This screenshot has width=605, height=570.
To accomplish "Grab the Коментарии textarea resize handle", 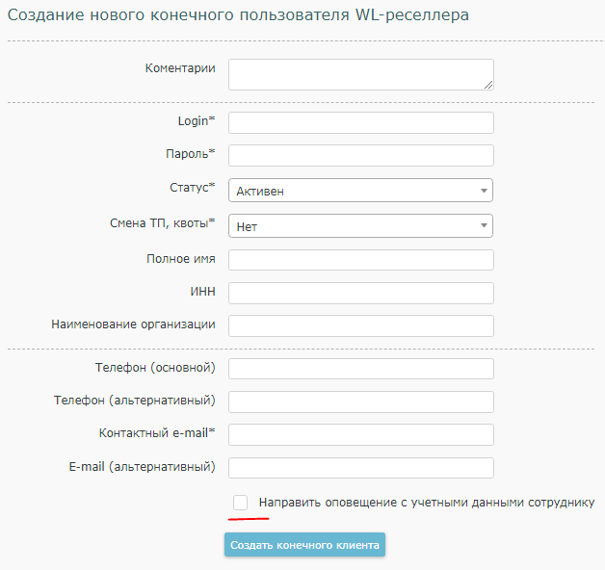I will tap(488, 85).
